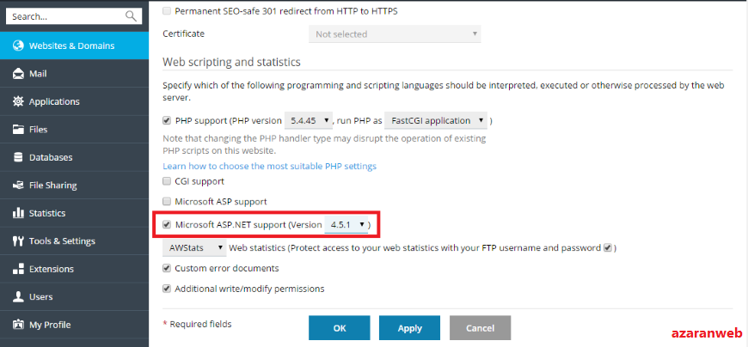The height and width of the screenshot is (347, 748).
Task: Click the Web scripting and statistics heading
Action: 231,62
